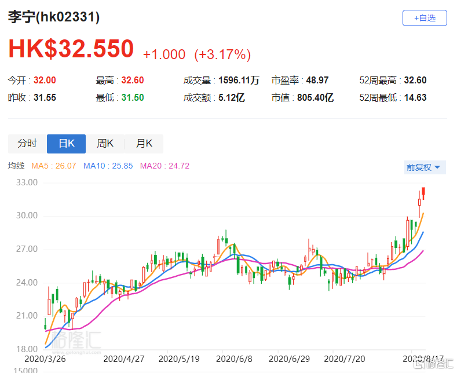This screenshot has width=457, height=373.
Task: Click the 成交量 value 1596.11万
Action: 239,81
